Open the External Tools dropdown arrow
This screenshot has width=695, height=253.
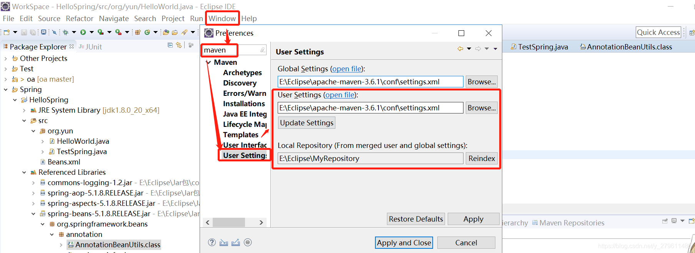[127, 32]
